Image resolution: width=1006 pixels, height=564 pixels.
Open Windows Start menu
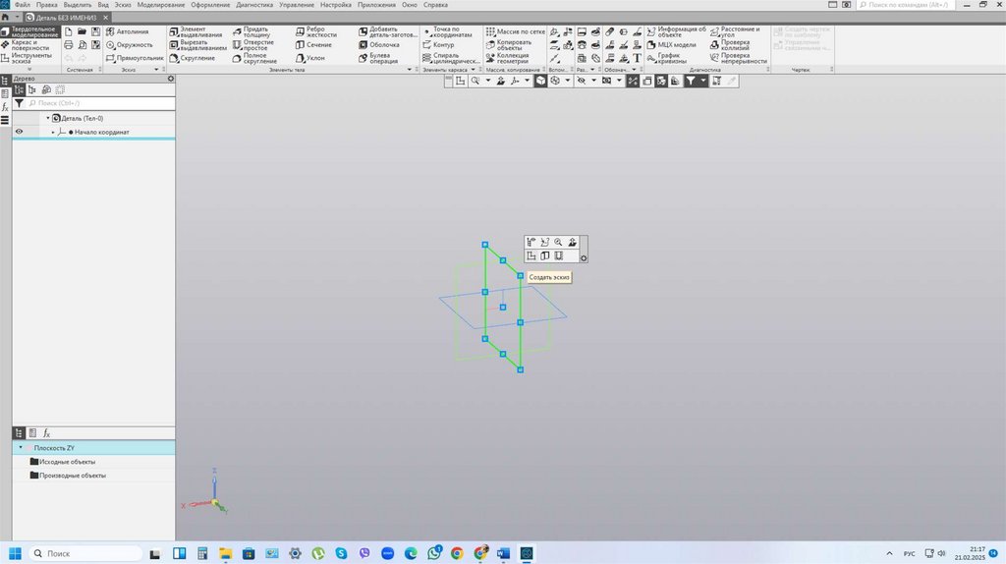(x=16, y=553)
